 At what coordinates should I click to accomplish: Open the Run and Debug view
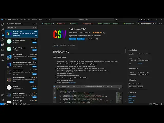click(3, 40)
